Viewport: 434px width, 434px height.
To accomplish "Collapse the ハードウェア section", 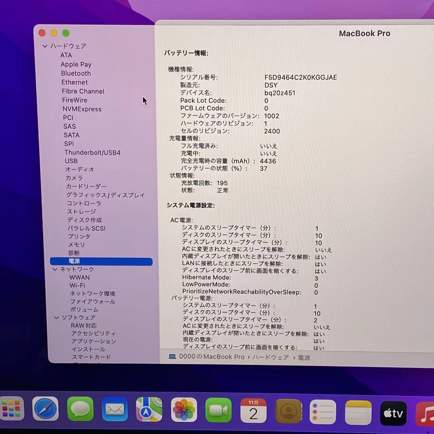I will [45, 46].
